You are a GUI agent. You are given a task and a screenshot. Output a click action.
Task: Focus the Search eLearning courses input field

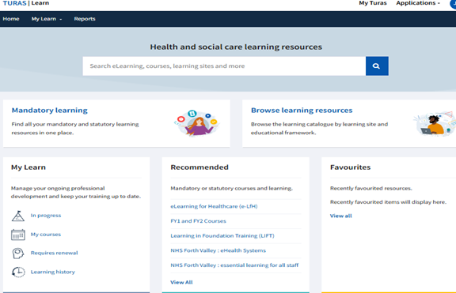224,66
